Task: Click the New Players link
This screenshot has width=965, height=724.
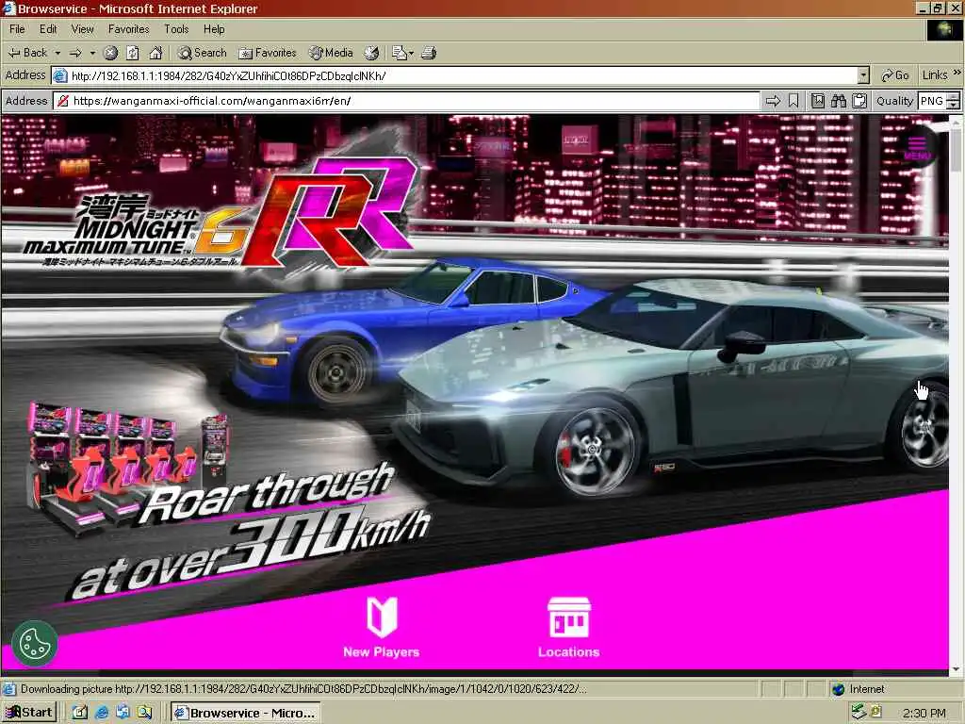Action: point(381,652)
